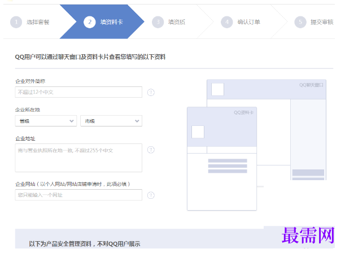Select step 3 填资质

(168, 22)
